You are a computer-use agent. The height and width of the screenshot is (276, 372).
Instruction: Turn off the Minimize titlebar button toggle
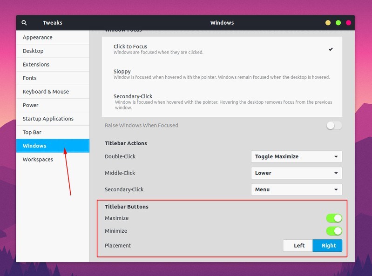(x=334, y=231)
